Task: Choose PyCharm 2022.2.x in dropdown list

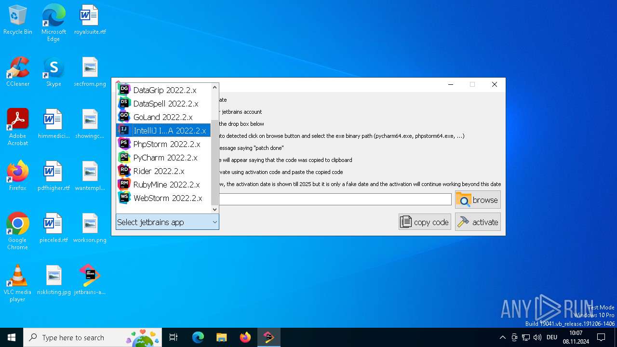Action: pyautogui.click(x=163, y=158)
